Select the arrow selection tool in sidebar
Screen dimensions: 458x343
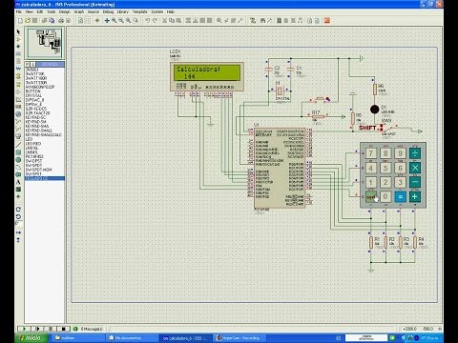pyautogui.click(x=18, y=32)
